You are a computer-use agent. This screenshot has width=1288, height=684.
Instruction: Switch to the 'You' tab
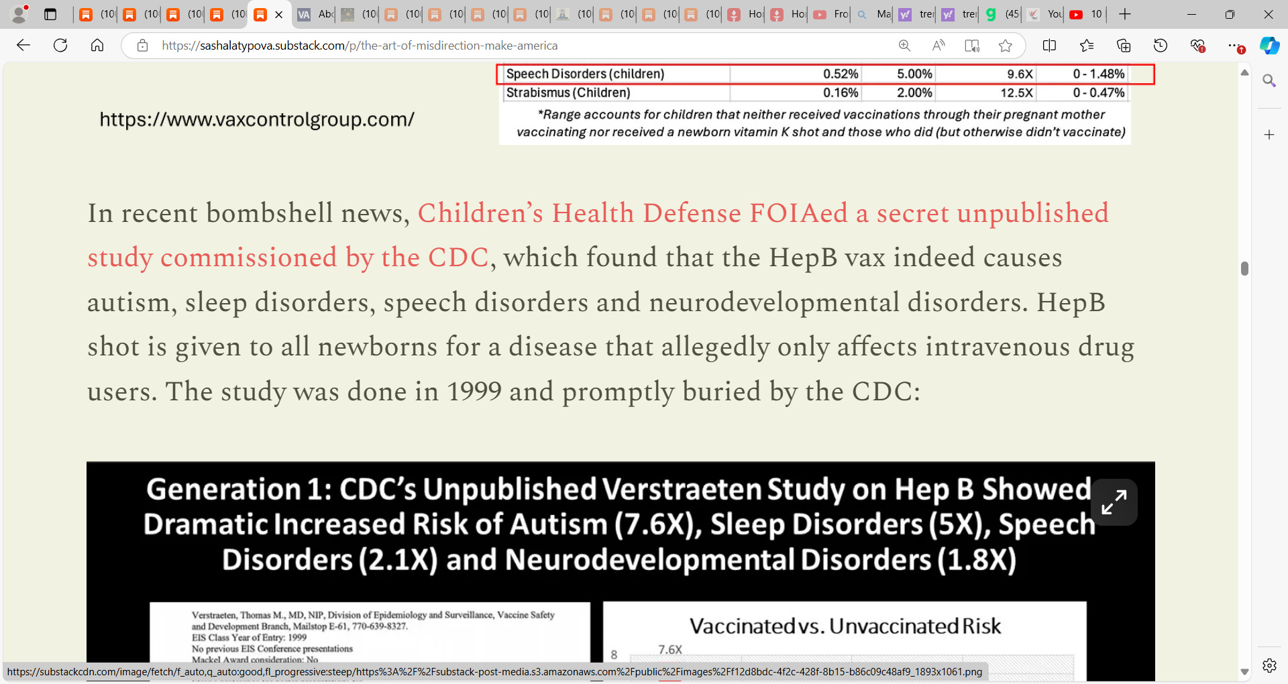click(1045, 14)
